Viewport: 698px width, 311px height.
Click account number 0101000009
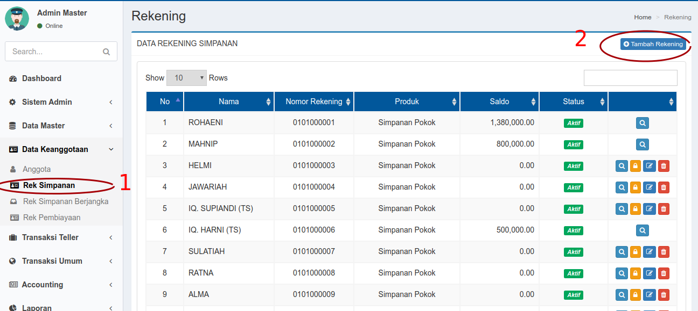[x=314, y=294]
